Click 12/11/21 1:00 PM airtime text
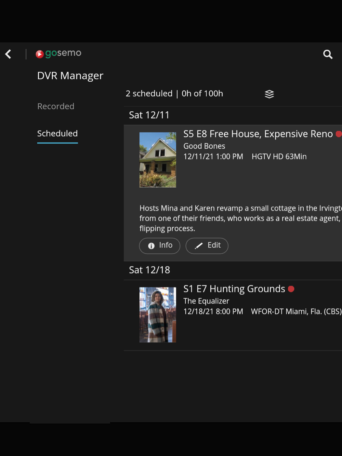Image resolution: width=342 pixels, height=456 pixels. pos(213,157)
